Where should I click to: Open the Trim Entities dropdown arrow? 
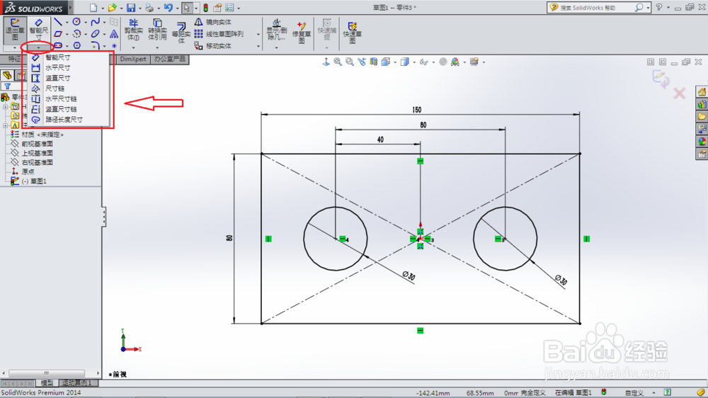133,47
